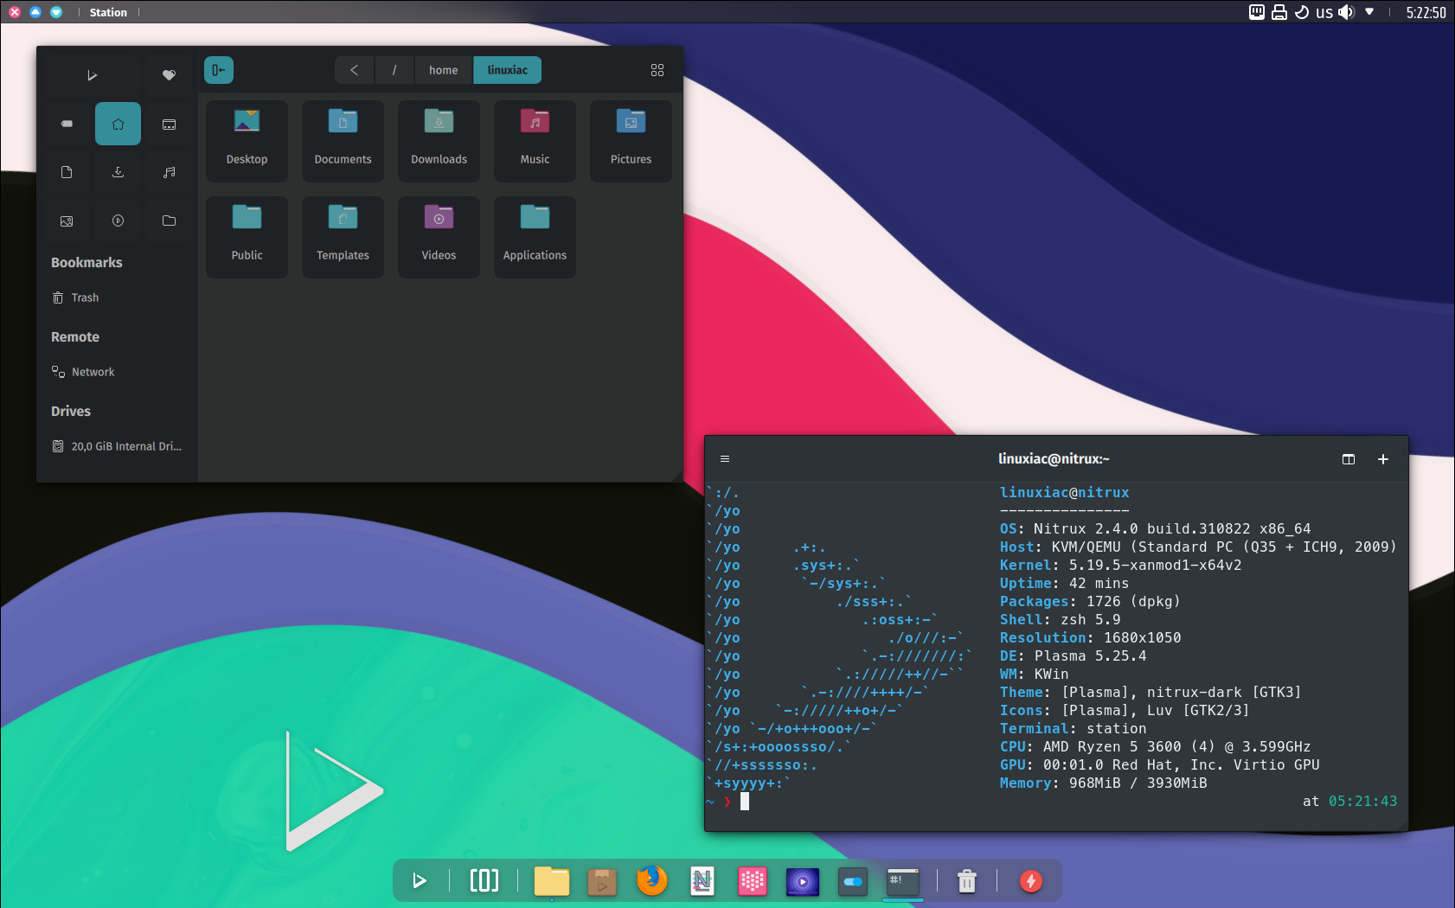Switch the 'us' keyboard layout indicator
The width and height of the screenshot is (1455, 908).
pyautogui.click(x=1324, y=12)
